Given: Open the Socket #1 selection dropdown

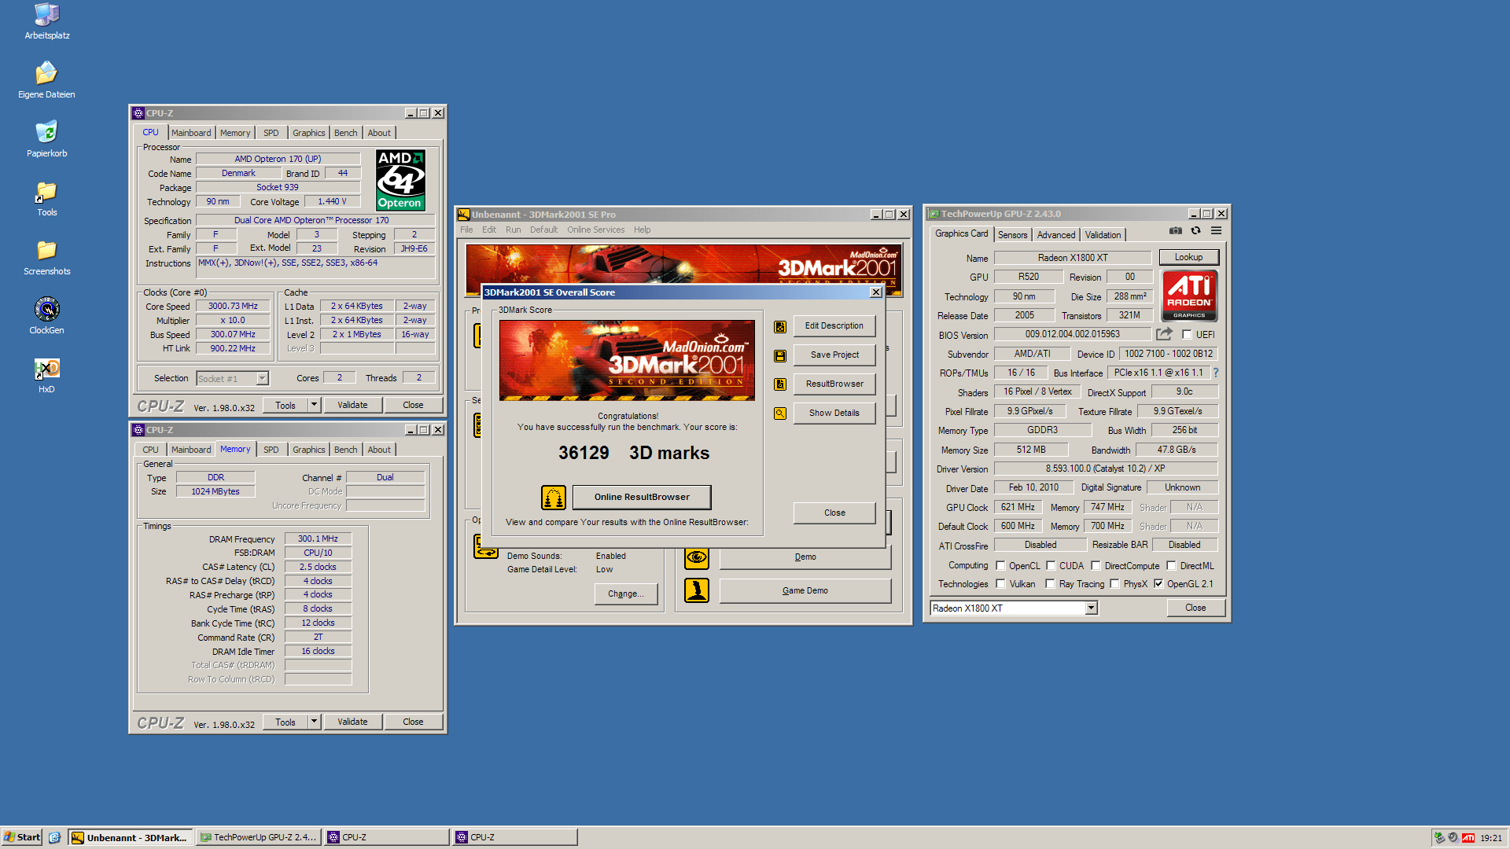Looking at the screenshot, I should [262, 379].
